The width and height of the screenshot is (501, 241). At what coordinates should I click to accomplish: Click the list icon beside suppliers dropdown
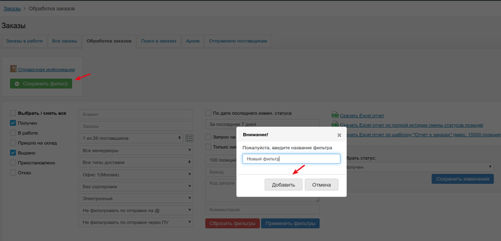click(x=189, y=138)
